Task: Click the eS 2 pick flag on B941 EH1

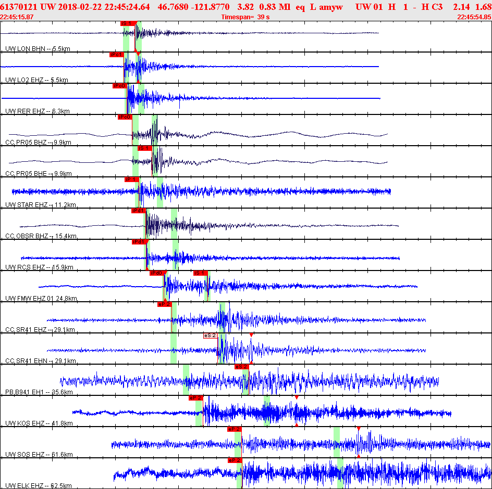Action: [242, 367]
